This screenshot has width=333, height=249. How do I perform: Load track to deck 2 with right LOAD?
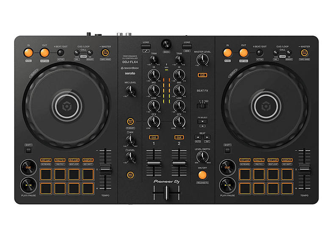point(187,46)
